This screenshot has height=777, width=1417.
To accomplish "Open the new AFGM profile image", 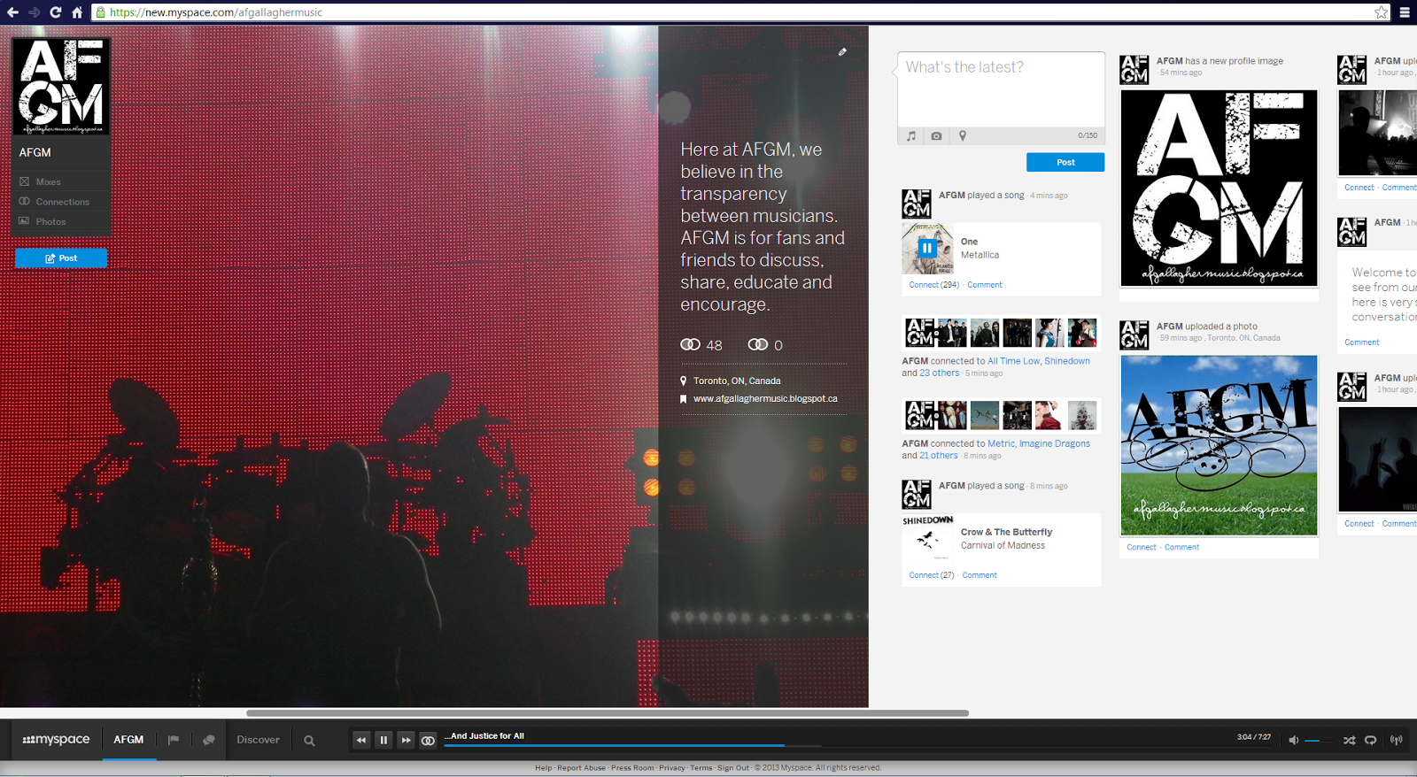I will click(1219, 188).
